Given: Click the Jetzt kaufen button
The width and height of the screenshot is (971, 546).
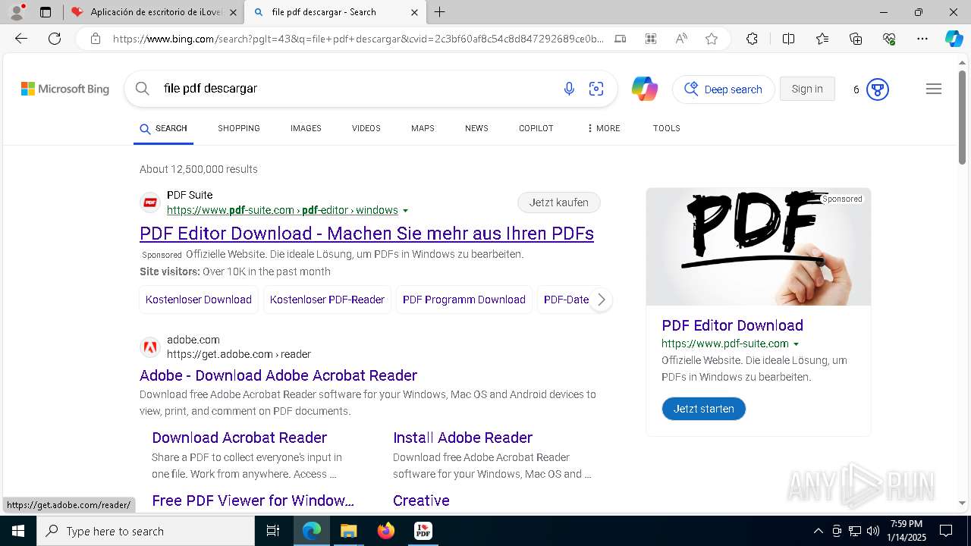Looking at the screenshot, I should coord(559,202).
